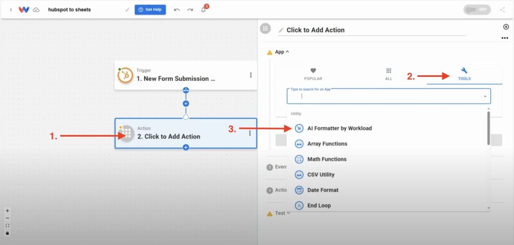Collapse the app search dropdown arrow
Image resolution: width=514 pixels, height=245 pixels.
485,96
